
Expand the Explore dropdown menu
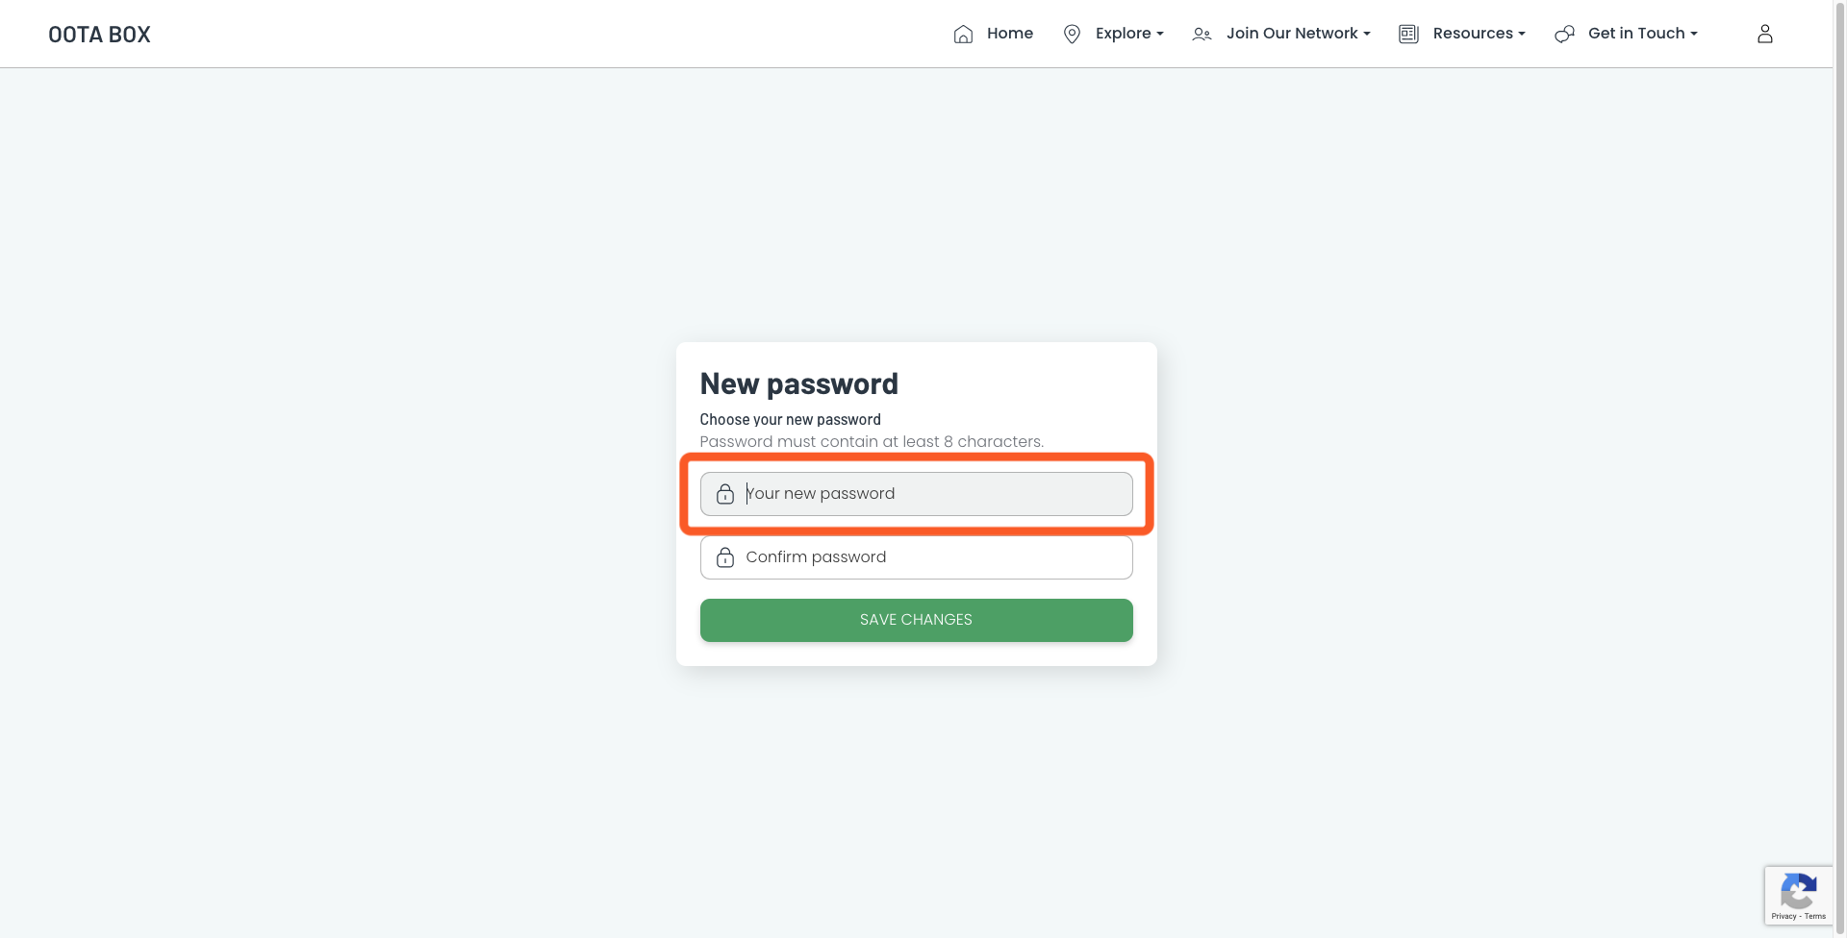(x=1129, y=34)
